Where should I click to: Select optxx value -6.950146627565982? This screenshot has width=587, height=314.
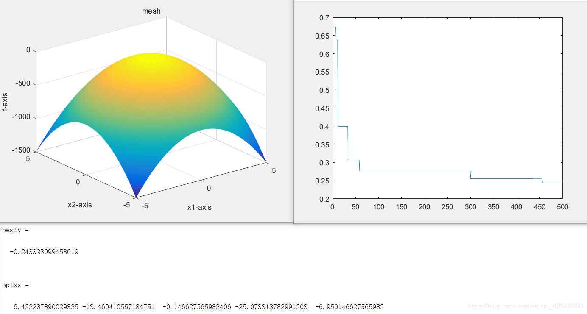click(x=349, y=307)
